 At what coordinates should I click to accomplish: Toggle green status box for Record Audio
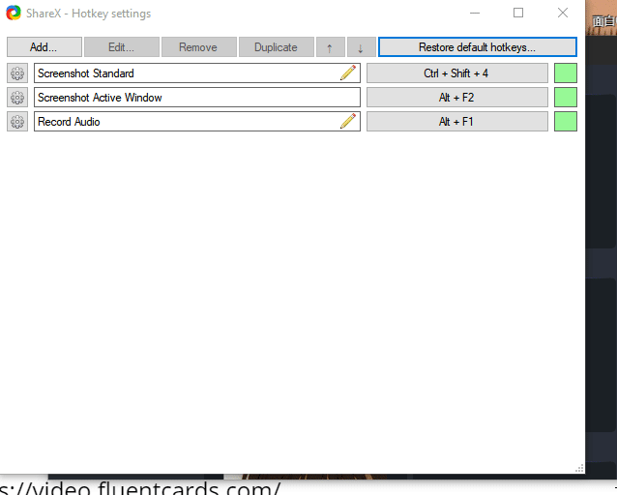[566, 122]
